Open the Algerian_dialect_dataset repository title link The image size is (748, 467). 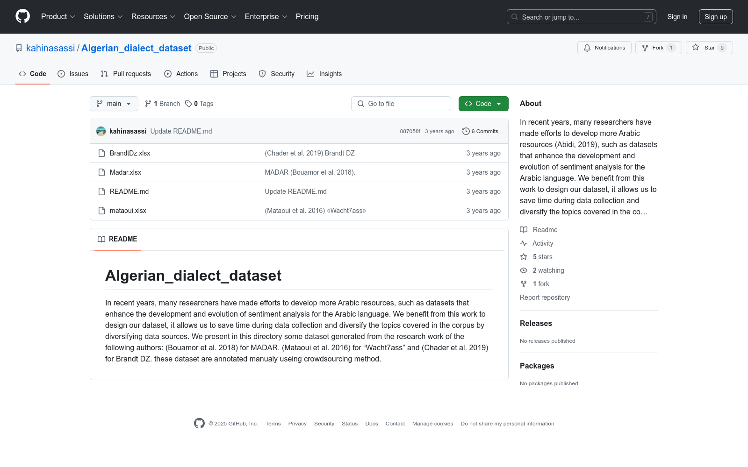[137, 48]
